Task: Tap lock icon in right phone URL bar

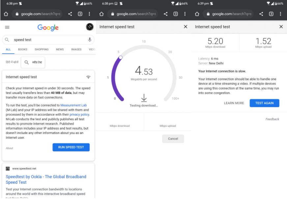Action: click(208, 14)
